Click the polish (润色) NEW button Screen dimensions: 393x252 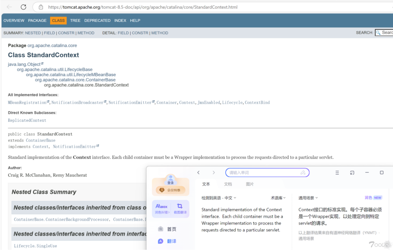(x=373, y=198)
